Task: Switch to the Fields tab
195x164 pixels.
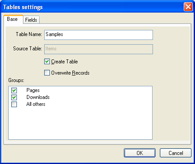Action: [31, 20]
